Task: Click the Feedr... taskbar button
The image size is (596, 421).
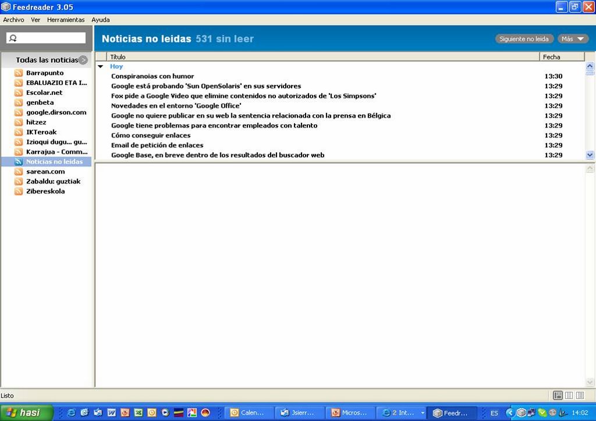Action: pos(453,413)
